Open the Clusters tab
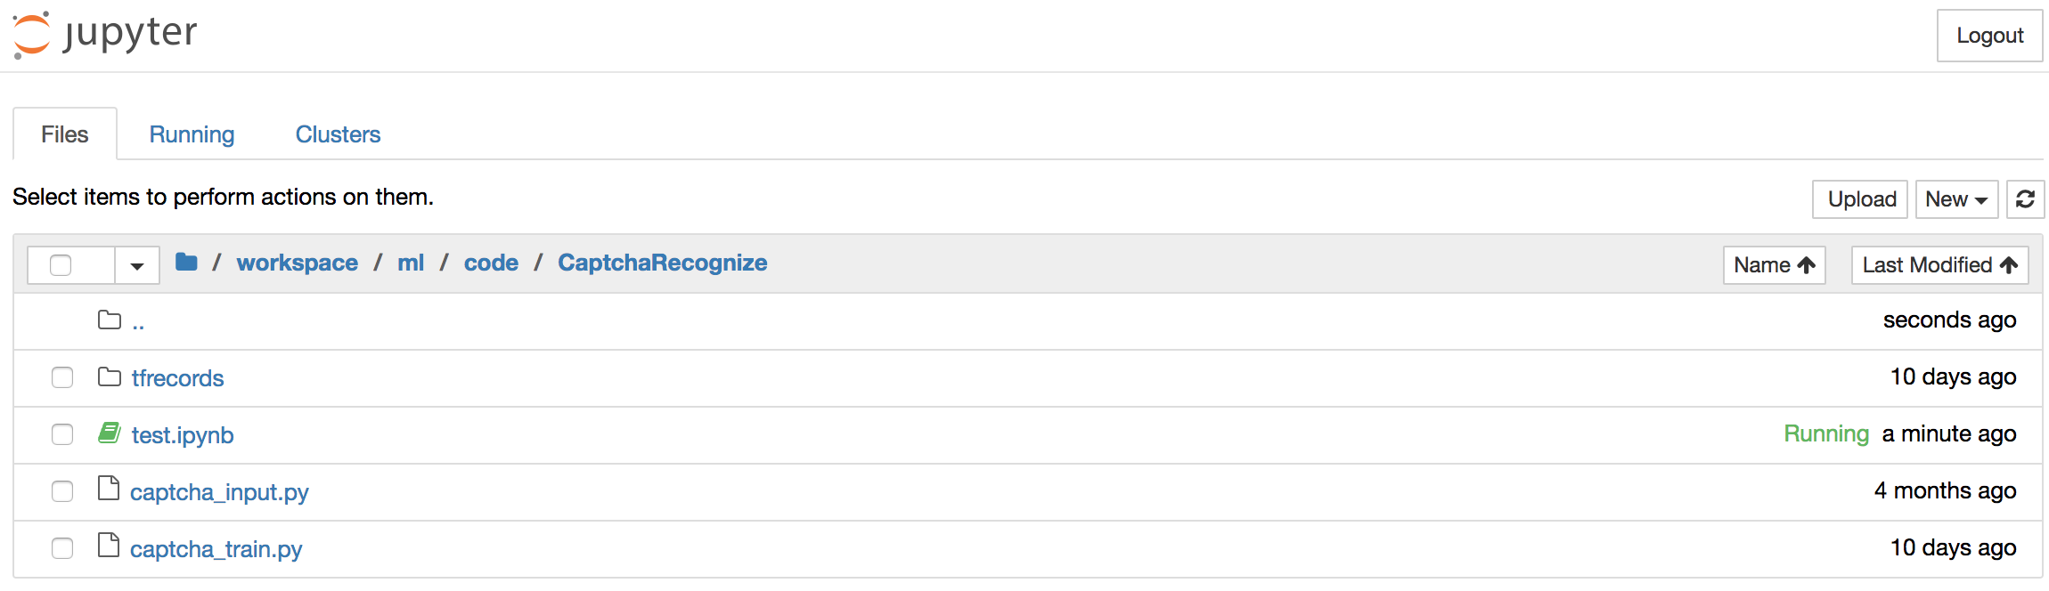Image resolution: width=2049 pixels, height=591 pixels. point(338,134)
